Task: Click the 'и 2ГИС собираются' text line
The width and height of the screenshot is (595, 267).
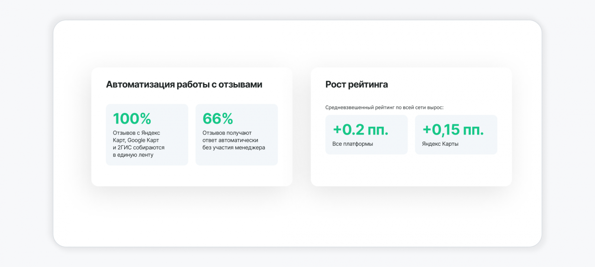Action: [x=139, y=148]
